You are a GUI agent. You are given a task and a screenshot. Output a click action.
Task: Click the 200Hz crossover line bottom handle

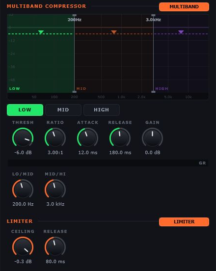click(75, 92)
